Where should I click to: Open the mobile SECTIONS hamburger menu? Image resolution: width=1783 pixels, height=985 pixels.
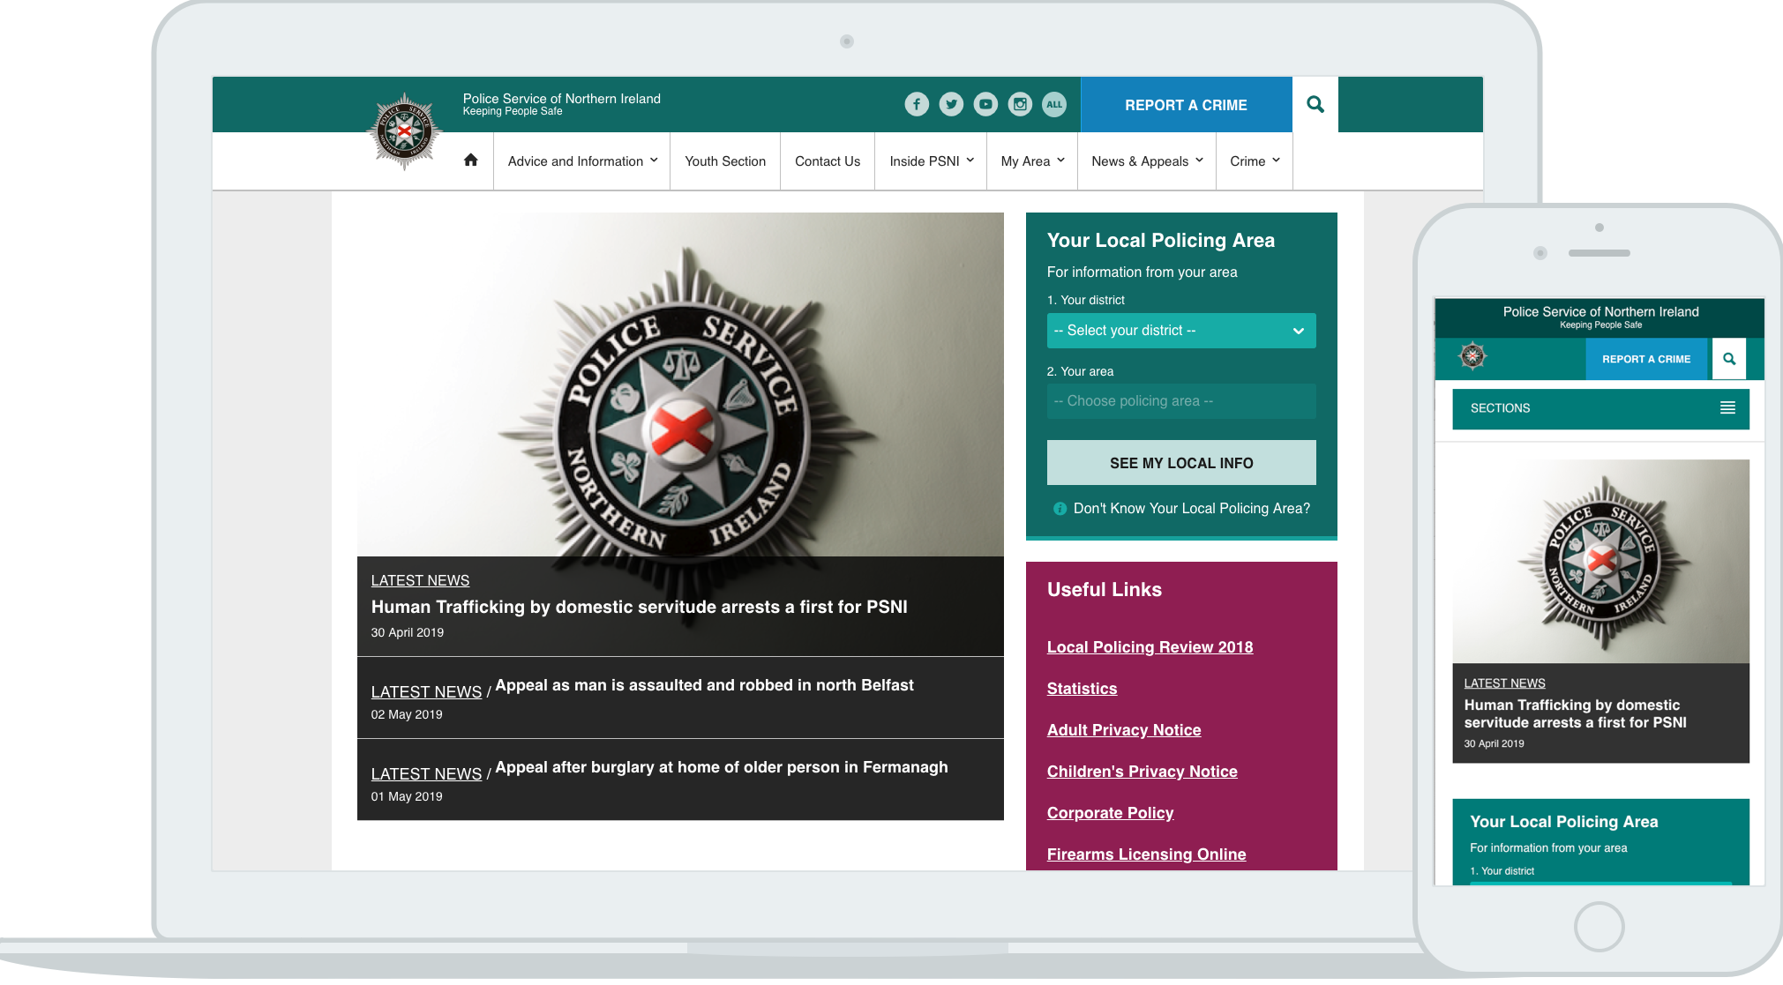click(x=1727, y=408)
